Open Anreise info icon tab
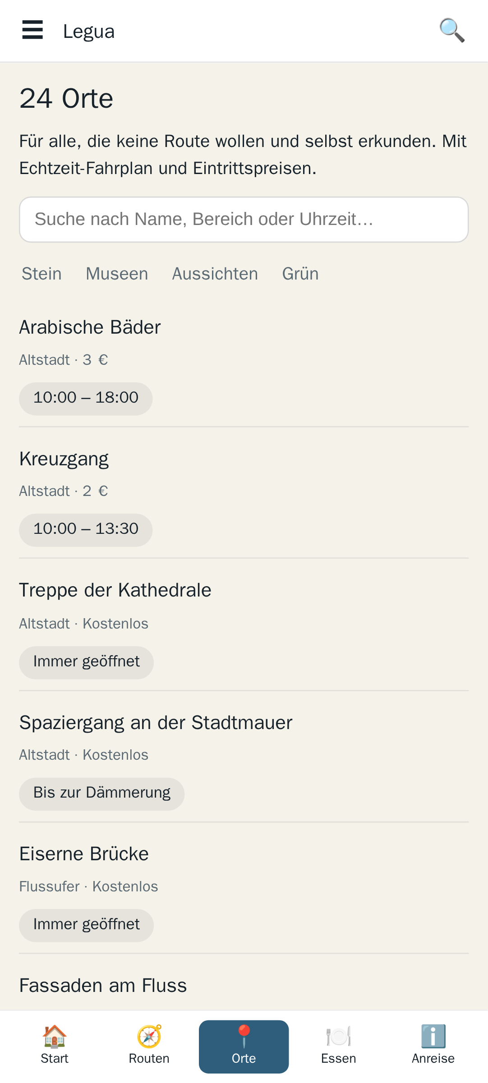This screenshot has height=1083, width=488. (x=433, y=1046)
